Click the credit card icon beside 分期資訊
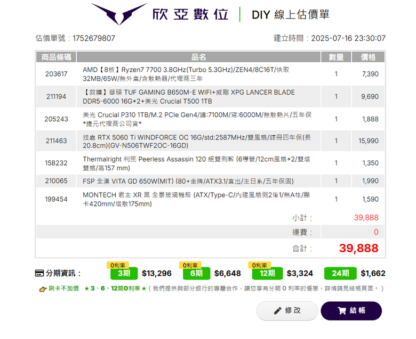The image size is (416, 339). [x=39, y=273]
